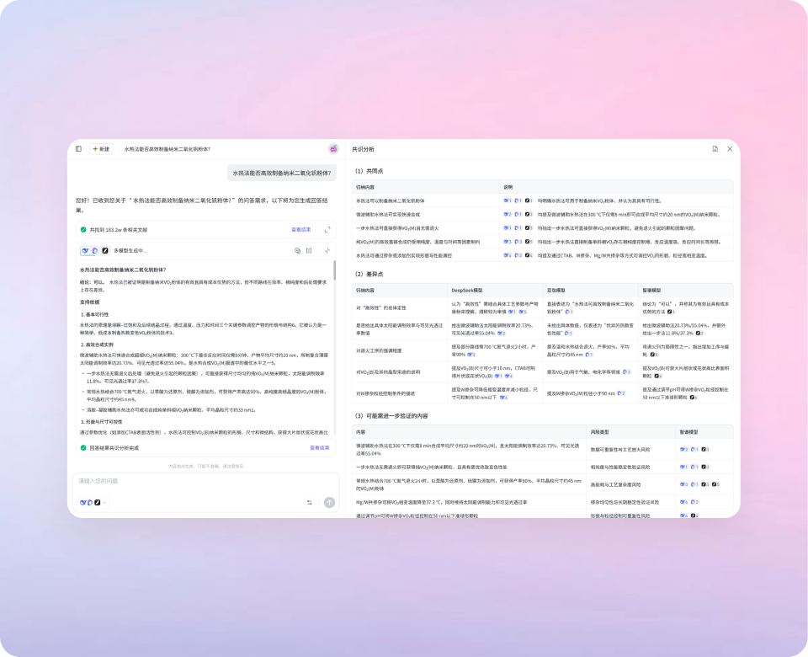Click the 支持依据 heading in the answer

coord(90,302)
